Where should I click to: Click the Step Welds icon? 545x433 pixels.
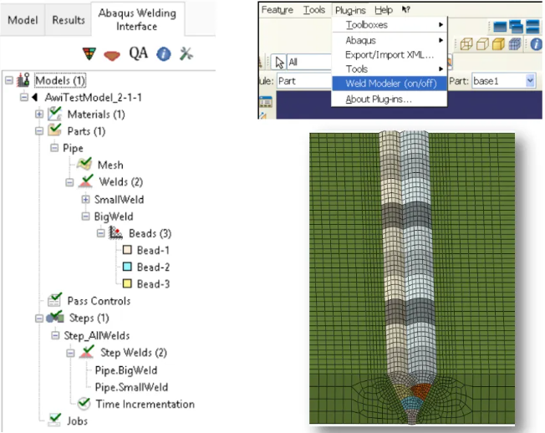(x=87, y=352)
